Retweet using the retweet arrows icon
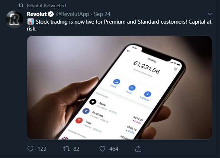 point(66,149)
